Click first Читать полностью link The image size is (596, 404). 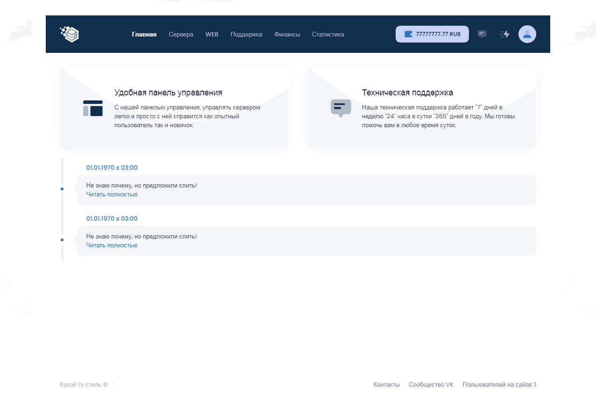[112, 195]
